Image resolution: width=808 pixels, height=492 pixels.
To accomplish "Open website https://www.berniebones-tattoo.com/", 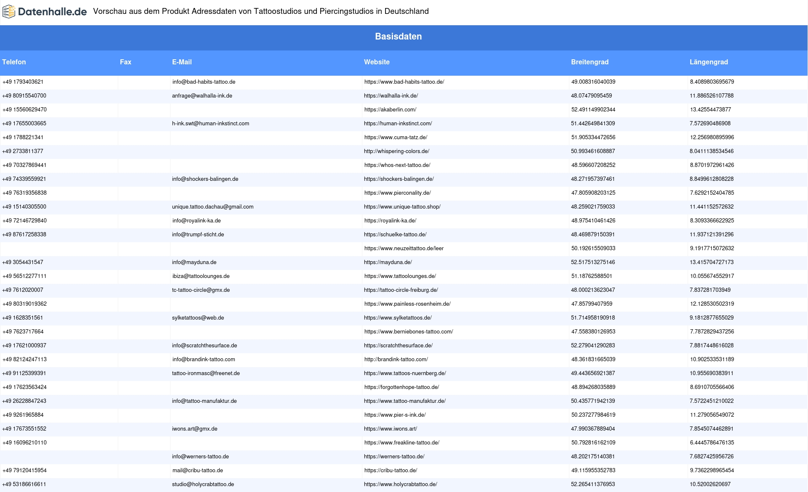I will click(409, 332).
